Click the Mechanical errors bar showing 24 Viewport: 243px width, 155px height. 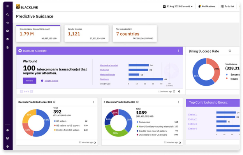click(139, 65)
